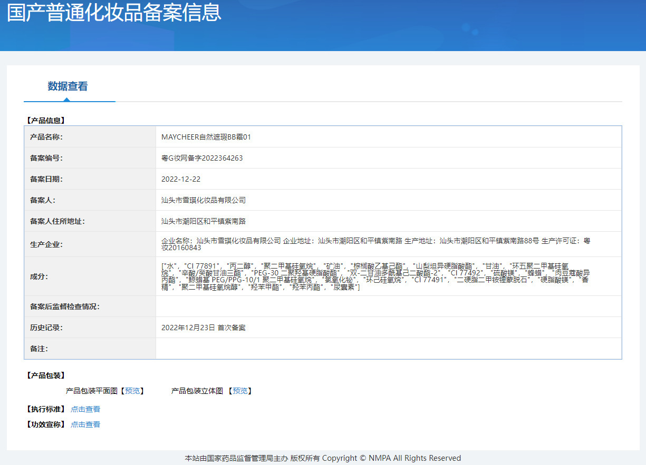Click the 【执行标准】 label
The image size is (646, 465).
tap(45, 409)
